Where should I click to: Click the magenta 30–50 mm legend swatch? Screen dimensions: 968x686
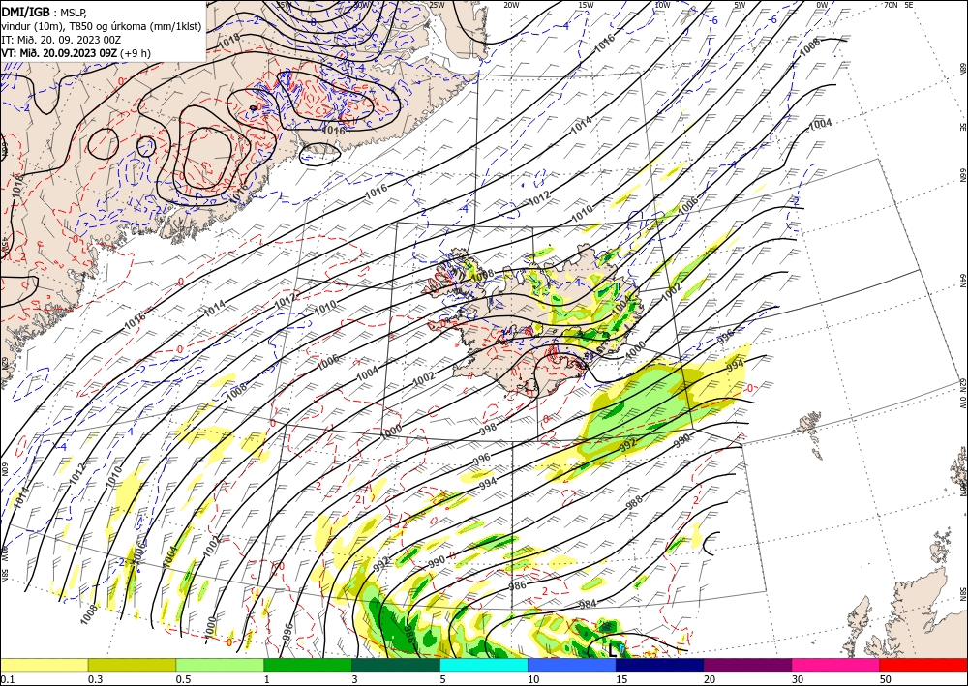coord(836,665)
